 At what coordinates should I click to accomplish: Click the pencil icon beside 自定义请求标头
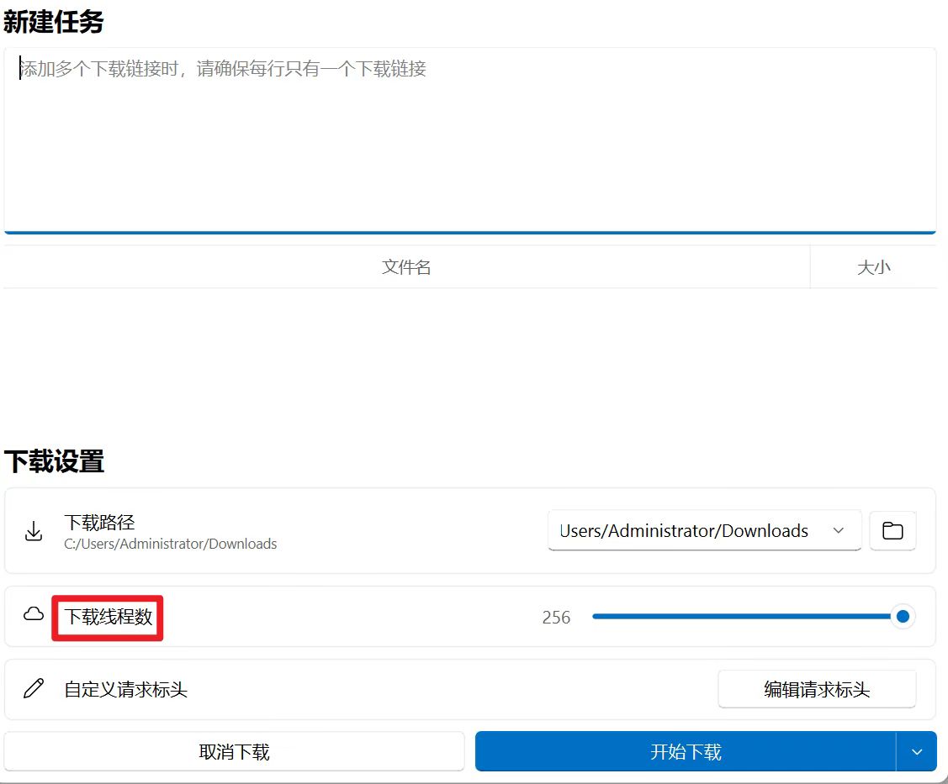34,688
